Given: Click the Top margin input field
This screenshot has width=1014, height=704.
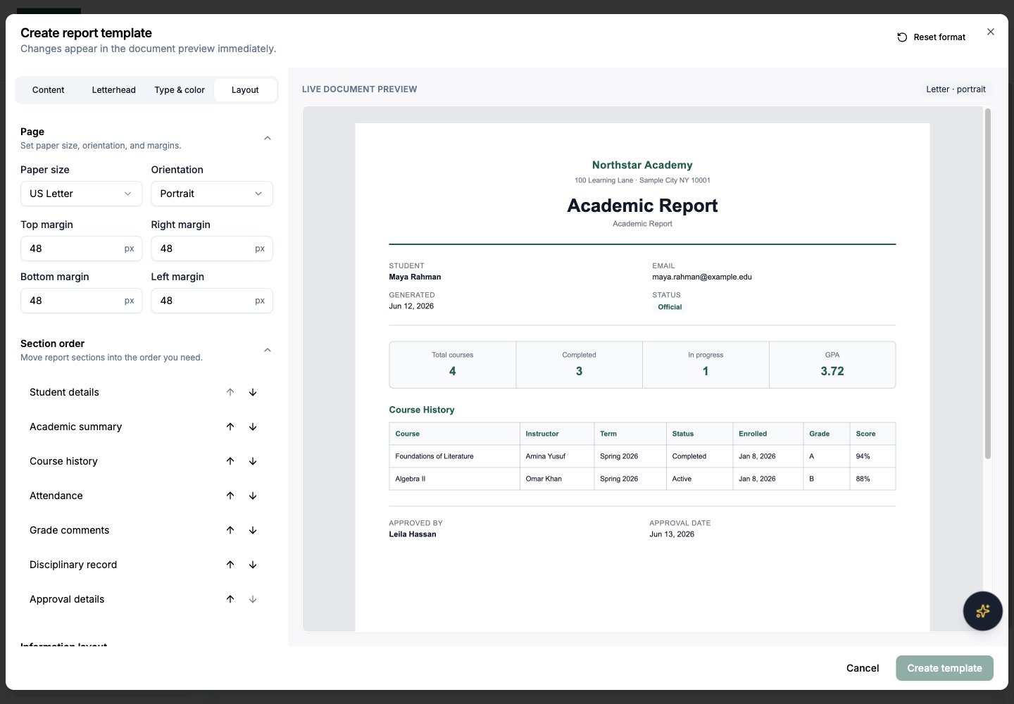Looking at the screenshot, I should [82, 249].
